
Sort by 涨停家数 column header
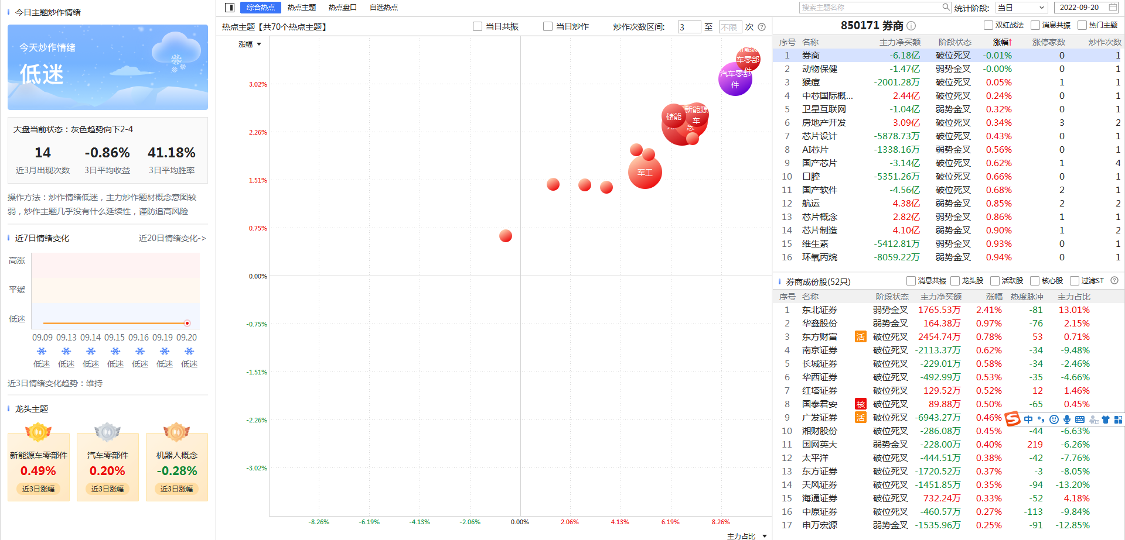click(x=1048, y=42)
